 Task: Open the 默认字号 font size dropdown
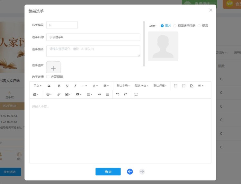tap(123, 86)
